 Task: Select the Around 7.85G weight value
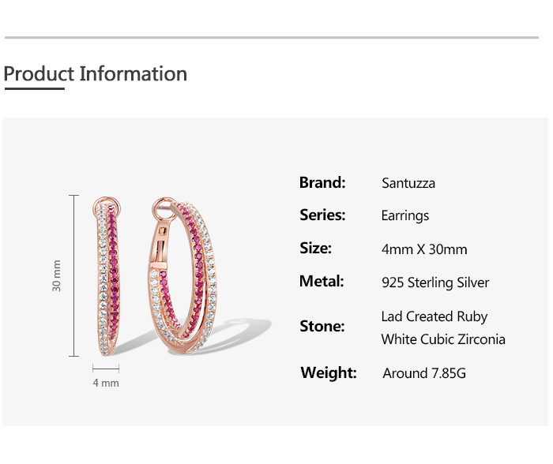(424, 373)
